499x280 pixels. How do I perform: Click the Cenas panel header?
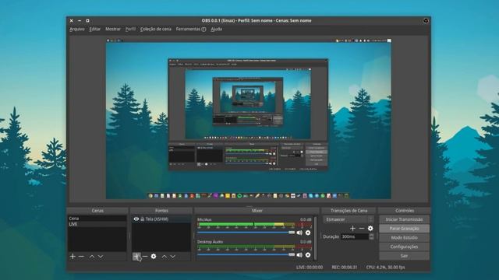[97, 211]
